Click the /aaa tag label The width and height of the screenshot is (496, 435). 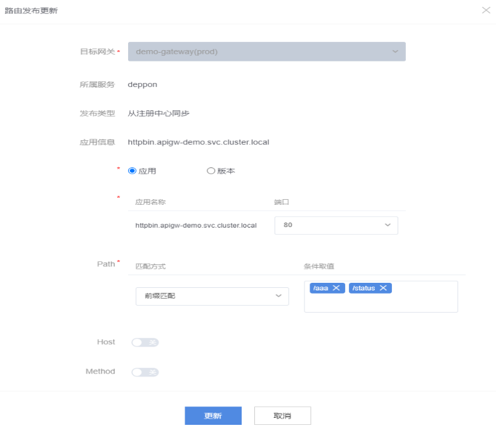click(321, 288)
